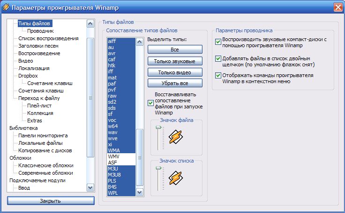Close the Winamp preferences window with X
Image resolution: width=345 pixels, height=213 pixels.
(x=337, y=7)
